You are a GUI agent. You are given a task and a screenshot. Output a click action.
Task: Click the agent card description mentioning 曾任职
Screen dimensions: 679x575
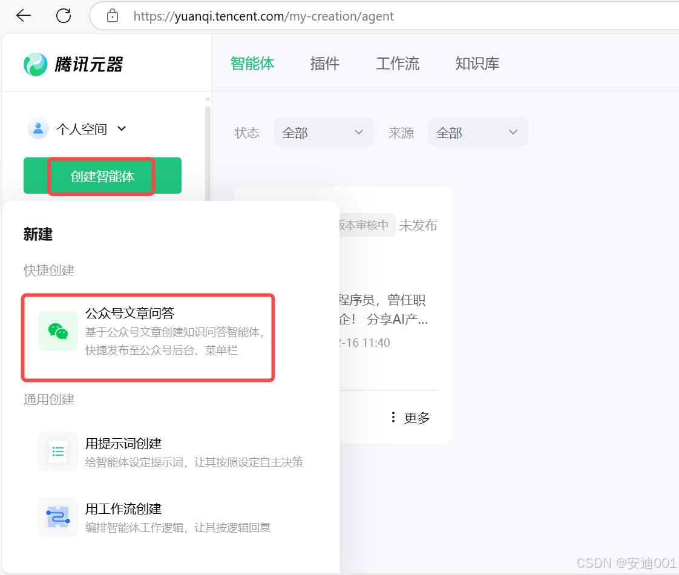coord(384,309)
